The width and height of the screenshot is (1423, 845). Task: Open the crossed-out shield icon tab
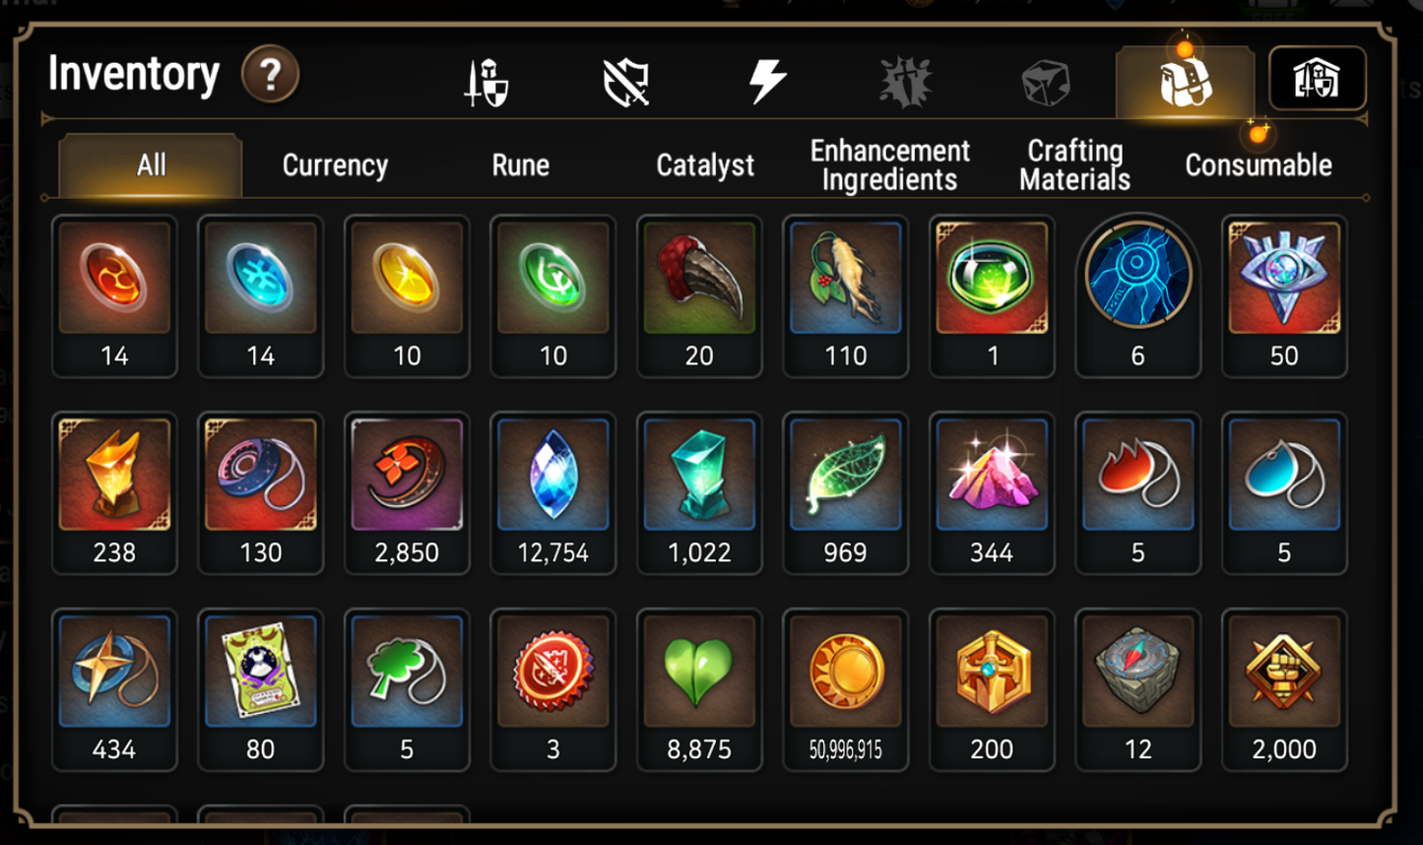tap(626, 82)
